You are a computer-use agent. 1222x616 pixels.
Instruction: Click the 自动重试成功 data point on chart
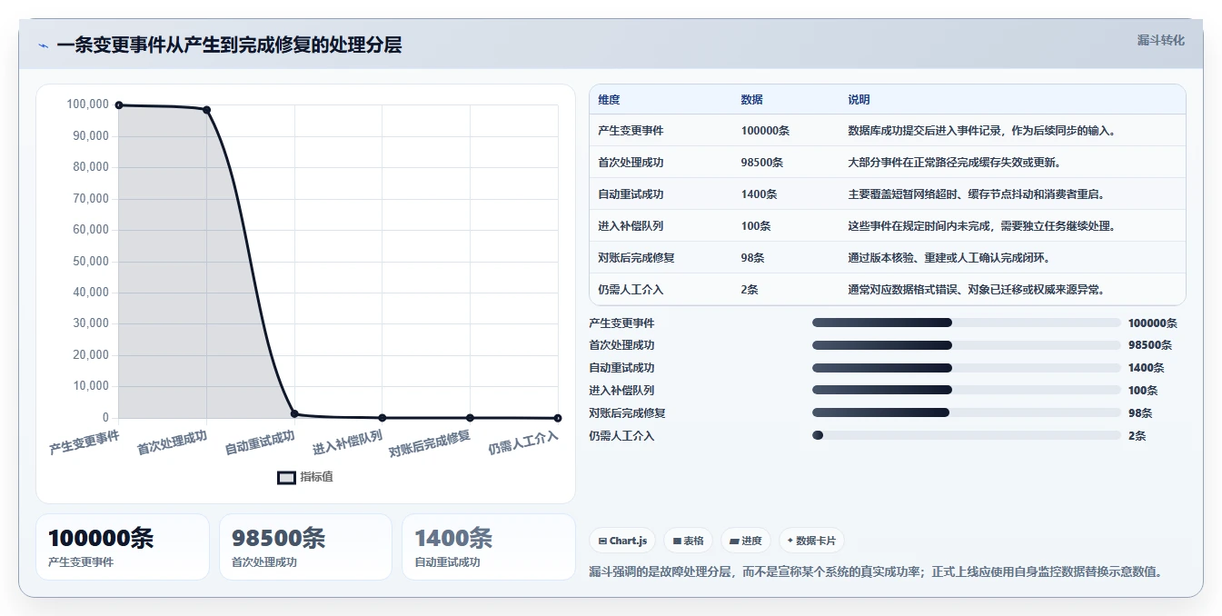tap(294, 413)
